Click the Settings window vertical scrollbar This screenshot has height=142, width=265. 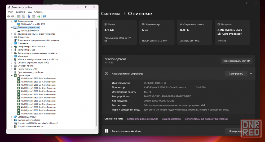[x=259, y=49]
